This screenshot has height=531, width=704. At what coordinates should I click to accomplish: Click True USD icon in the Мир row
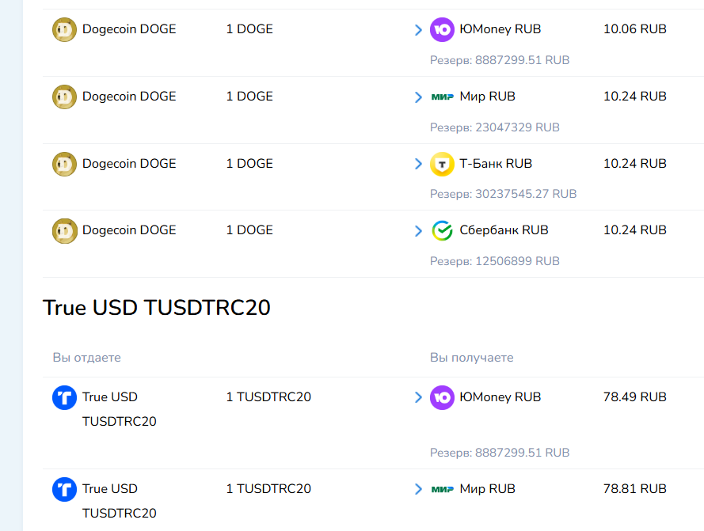pyautogui.click(x=64, y=489)
